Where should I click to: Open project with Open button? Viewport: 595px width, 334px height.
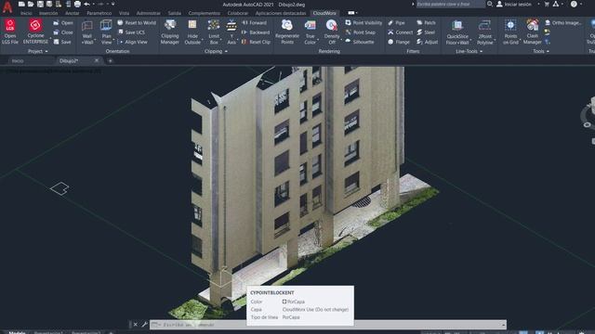pyautogui.click(x=63, y=22)
